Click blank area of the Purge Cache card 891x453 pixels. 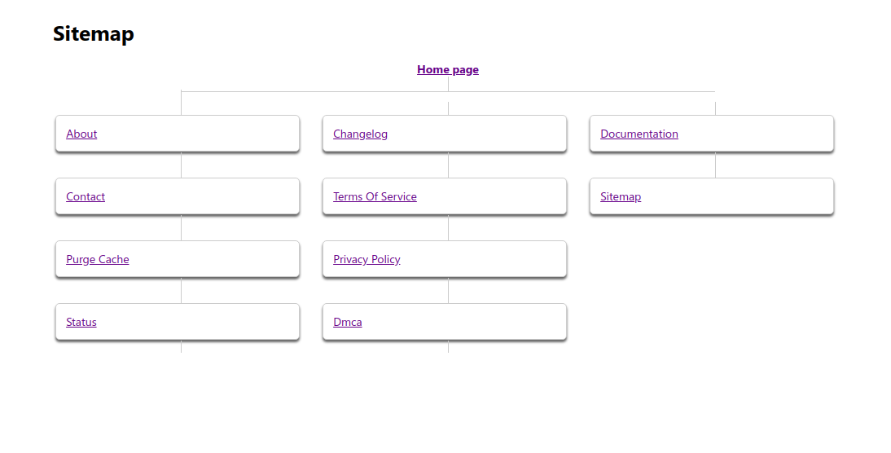[x=220, y=259]
